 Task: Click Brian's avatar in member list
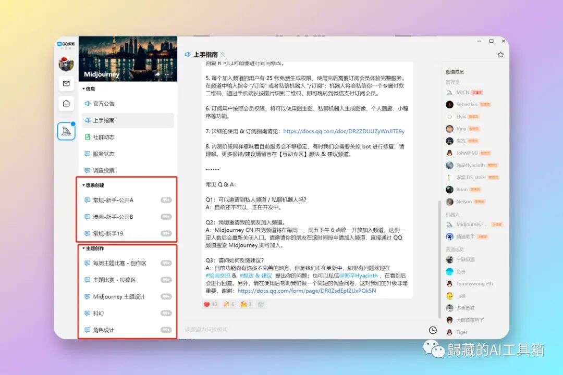(449, 190)
